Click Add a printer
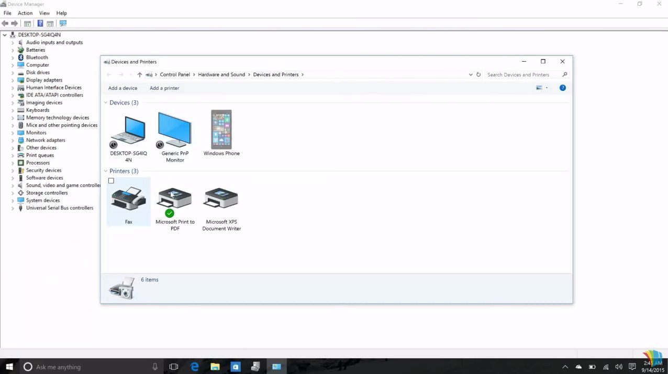The width and height of the screenshot is (668, 374). coord(164,88)
